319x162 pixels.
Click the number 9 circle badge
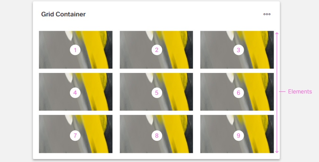(239, 135)
